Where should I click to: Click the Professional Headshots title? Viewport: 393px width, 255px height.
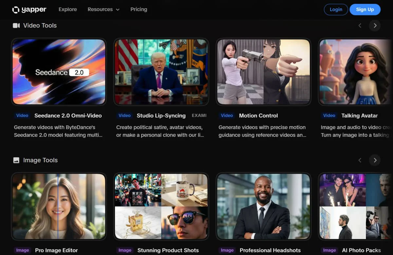pos(270,250)
